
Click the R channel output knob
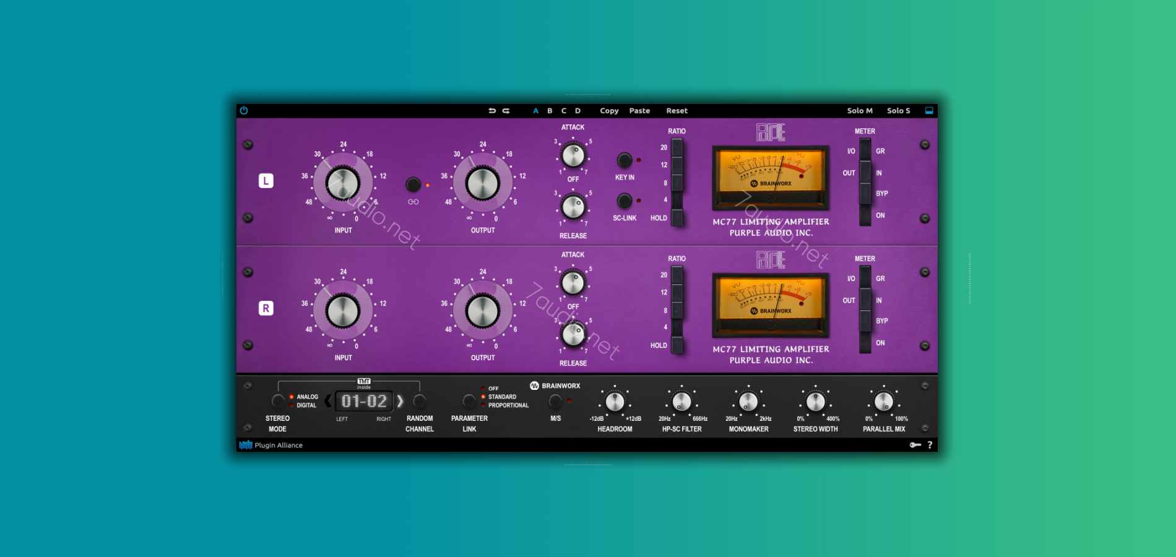pos(483,311)
